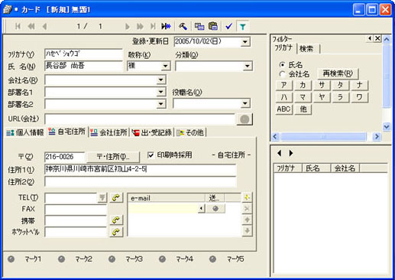This screenshot has height=280, width=395.
Task: Click the blue checkmark confirm icon
Action: (228, 26)
